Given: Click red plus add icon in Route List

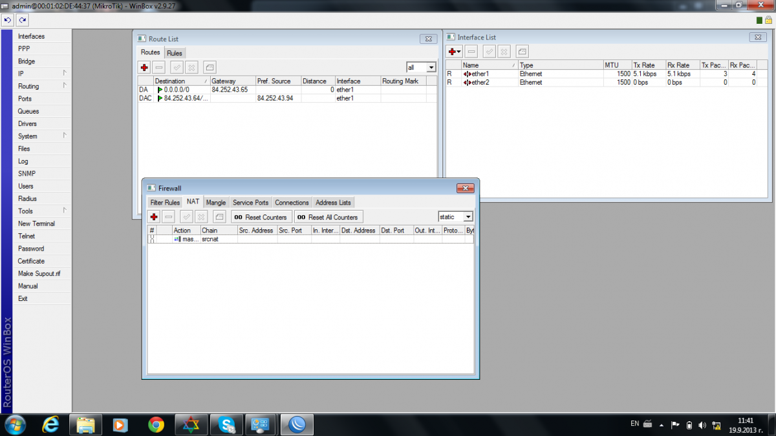Looking at the screenshot, I should (x=144, y=67).
